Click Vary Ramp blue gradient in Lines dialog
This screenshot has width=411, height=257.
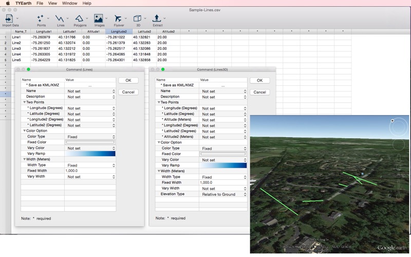[x=90, y=154]
